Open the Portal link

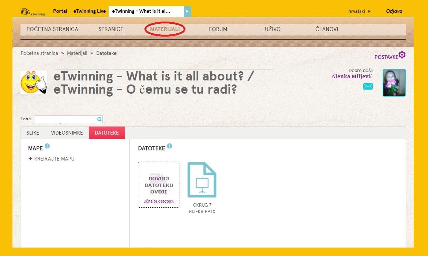coord(60,11)
